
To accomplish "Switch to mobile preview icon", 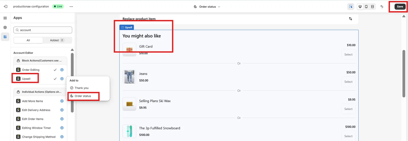I will point(366,7).
